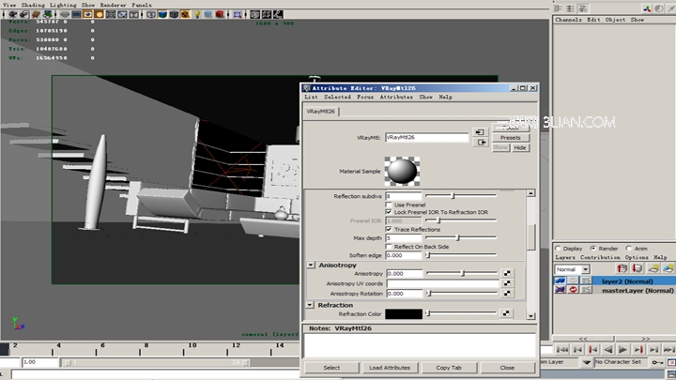Select the Anim radio button in layer editor
Viewport: 676px width, 380px height.
(628, 248)
